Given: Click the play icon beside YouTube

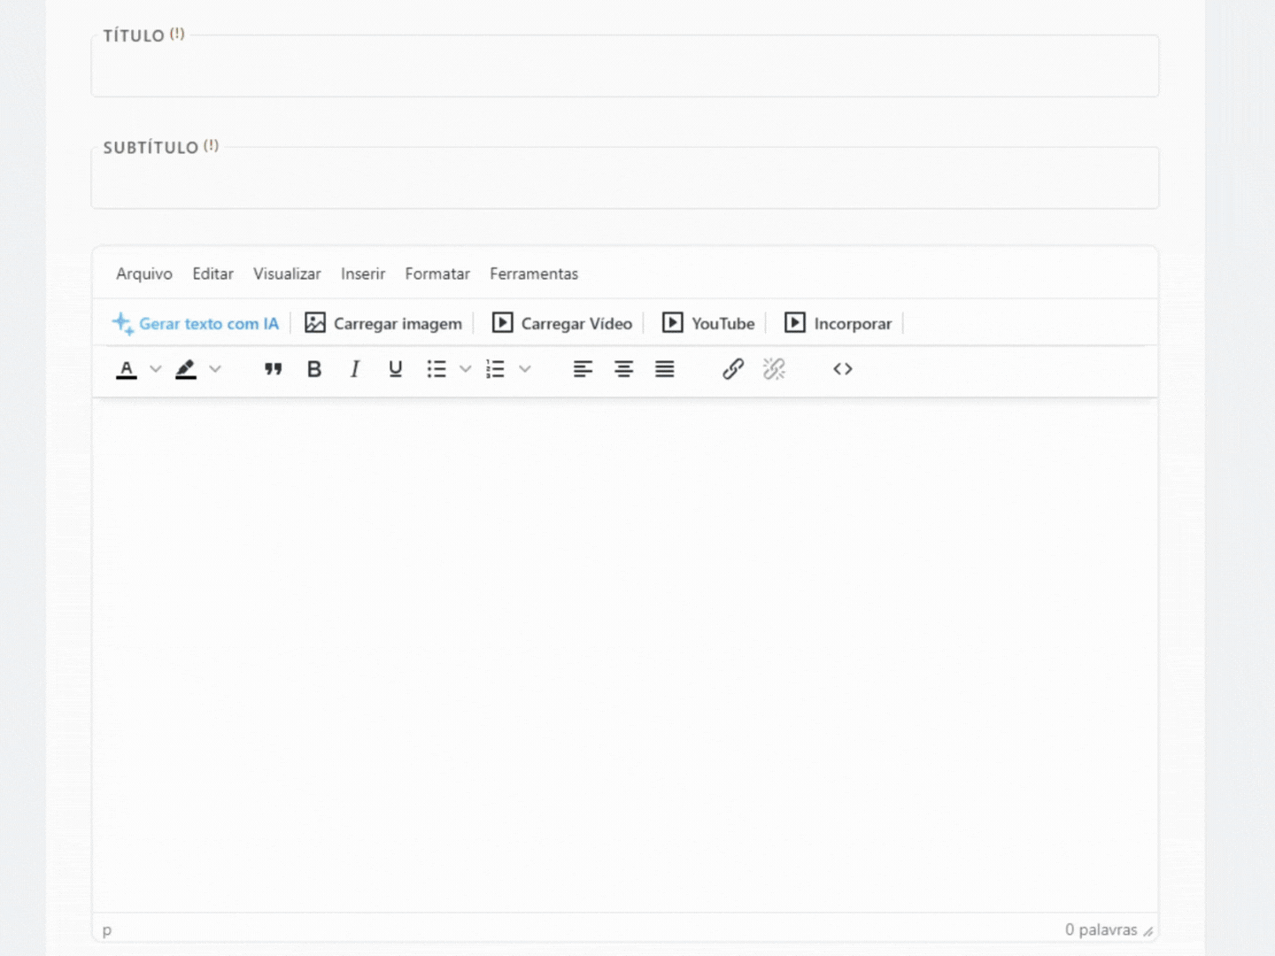Looking at the screenshot, I should [x=673, y=323].
